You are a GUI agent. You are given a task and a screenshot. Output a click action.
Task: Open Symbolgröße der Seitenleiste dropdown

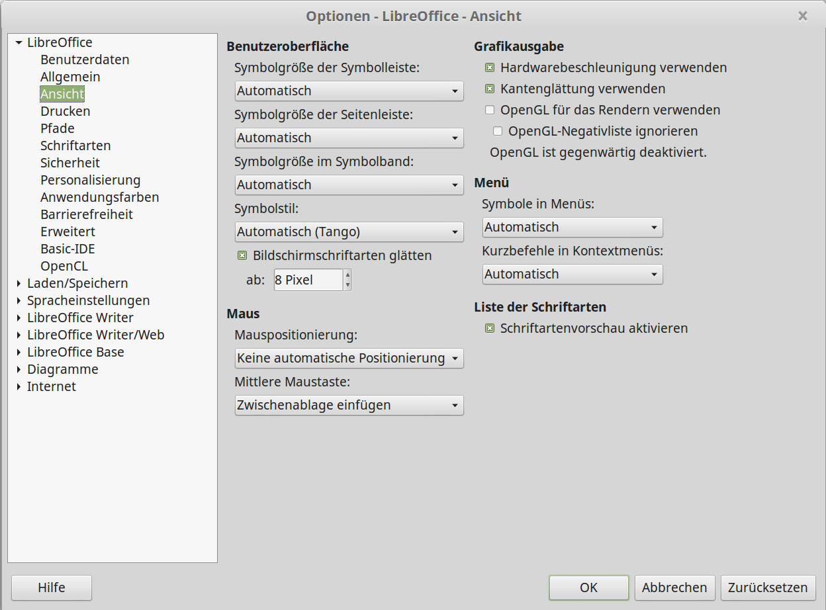tap(349, 138)
